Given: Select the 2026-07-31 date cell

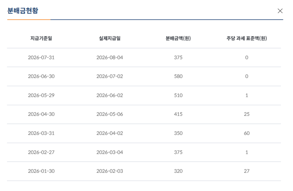Looking at the screenshot, I should [x=41, y=58].
